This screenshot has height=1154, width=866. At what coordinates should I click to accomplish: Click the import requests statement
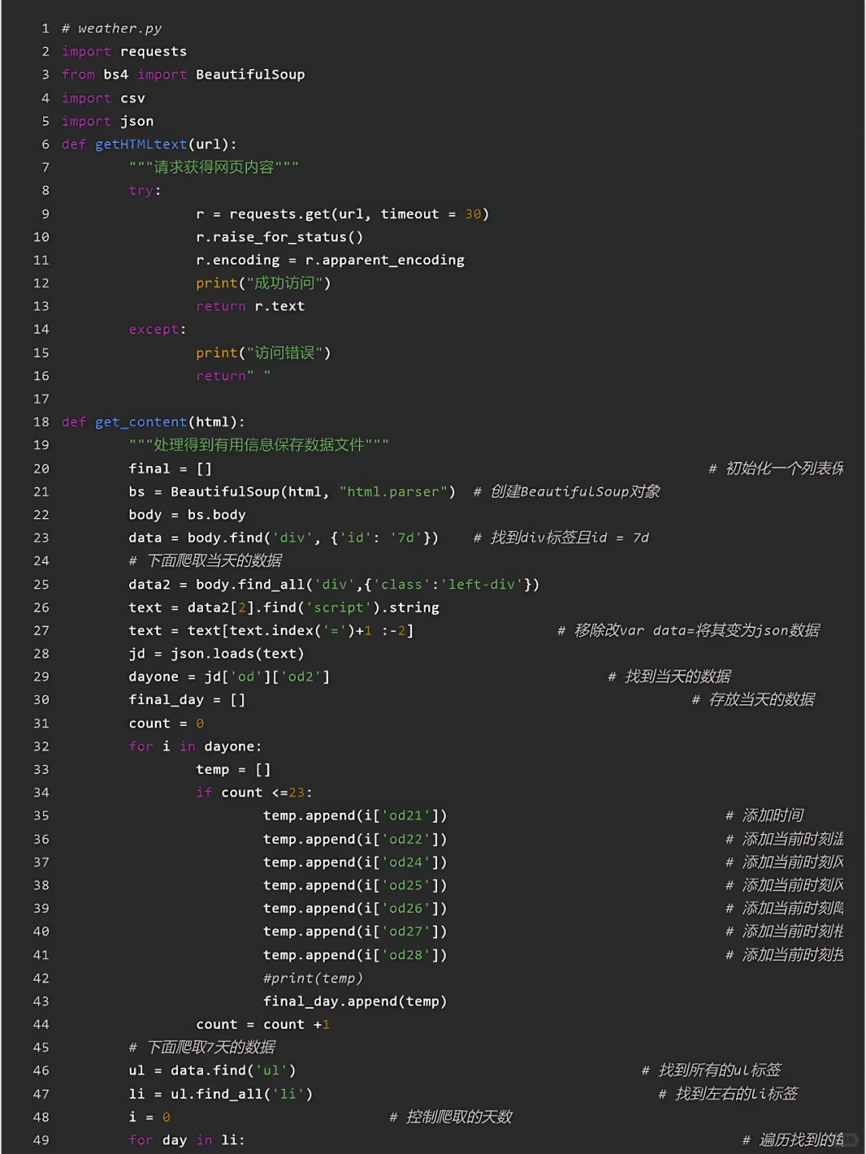tap(123, 51)
